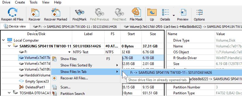
Task: Select the Local Computer tree item
Action: [x=26, y=40]
